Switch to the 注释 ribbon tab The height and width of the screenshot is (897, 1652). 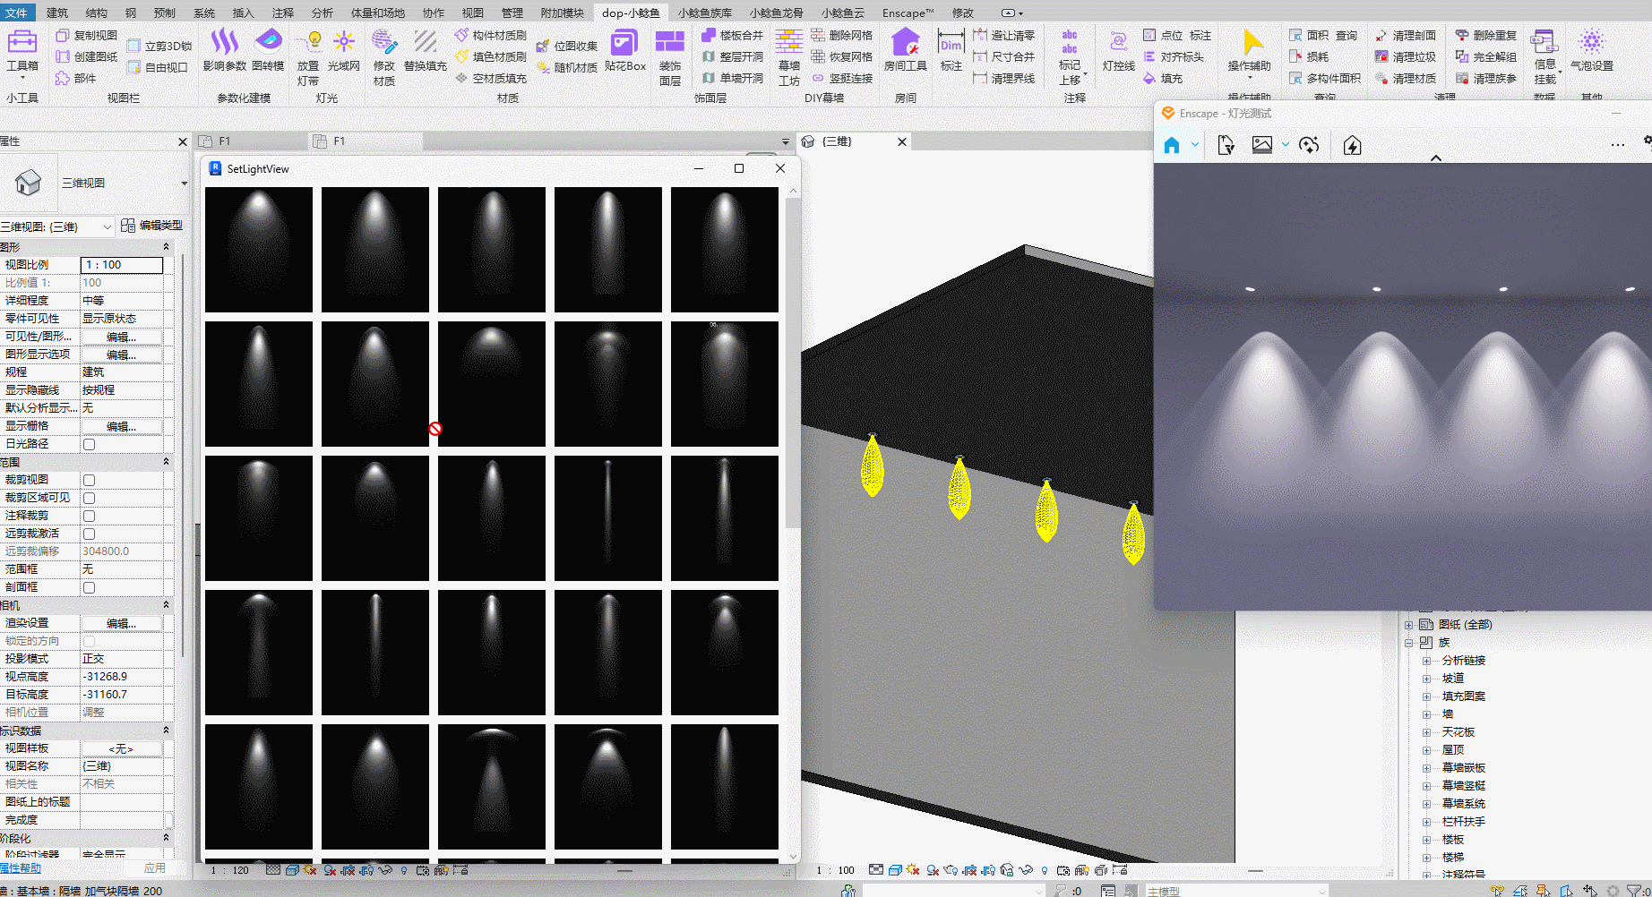point(283,13)
